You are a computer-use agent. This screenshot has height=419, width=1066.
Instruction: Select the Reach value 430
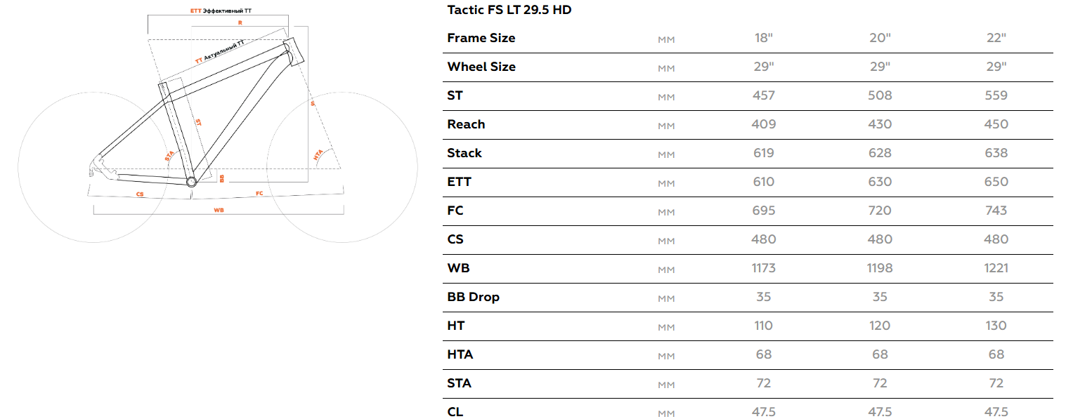[880, 124]
